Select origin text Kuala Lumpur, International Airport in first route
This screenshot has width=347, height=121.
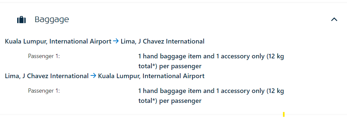coord(58,42)
